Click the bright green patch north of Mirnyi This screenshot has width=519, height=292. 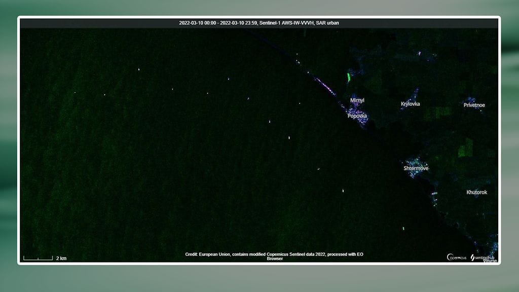349,77
